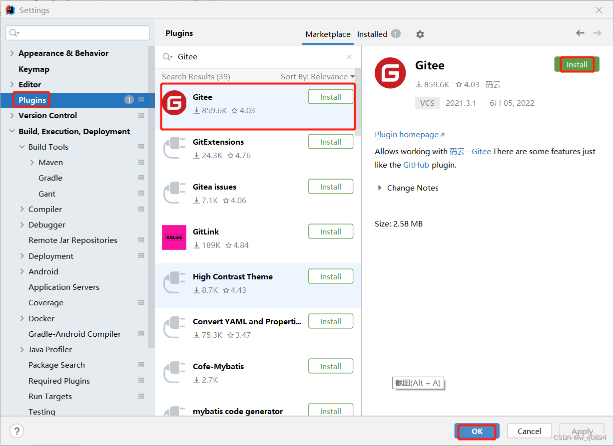The width and height of the screenshot is (614, 446).
Task: Click project-level icon beside Deployment
Action: (x=141, y=256)
